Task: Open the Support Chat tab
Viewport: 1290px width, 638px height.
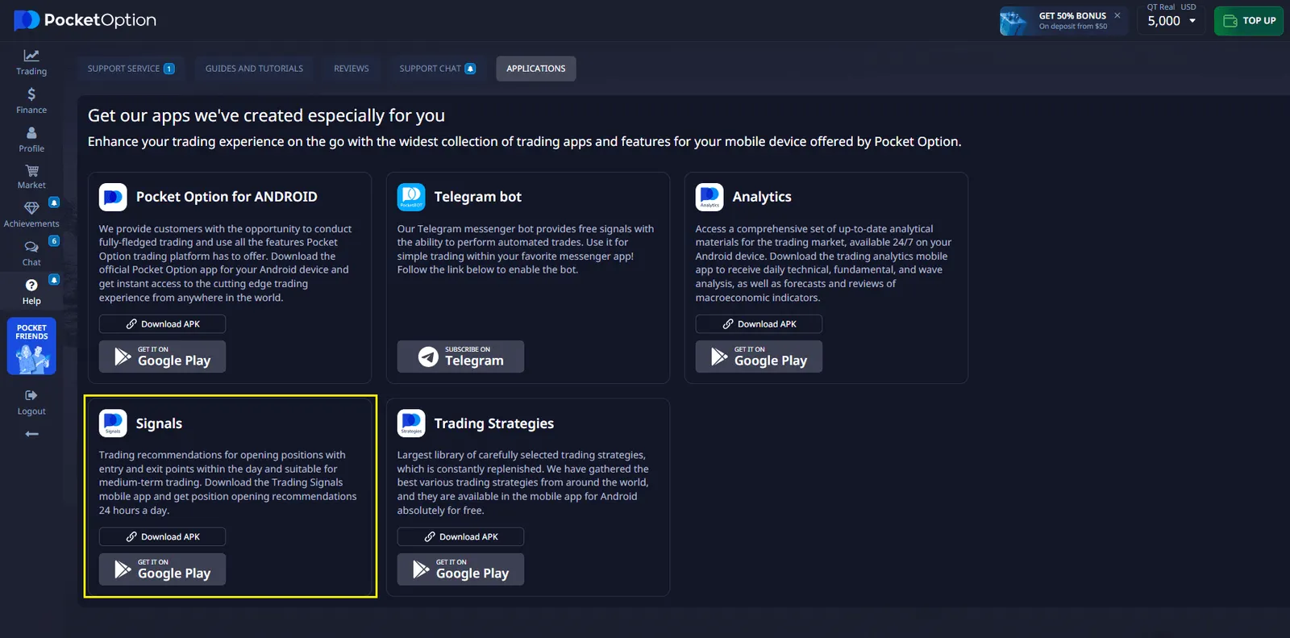Action: coord(437,69)
